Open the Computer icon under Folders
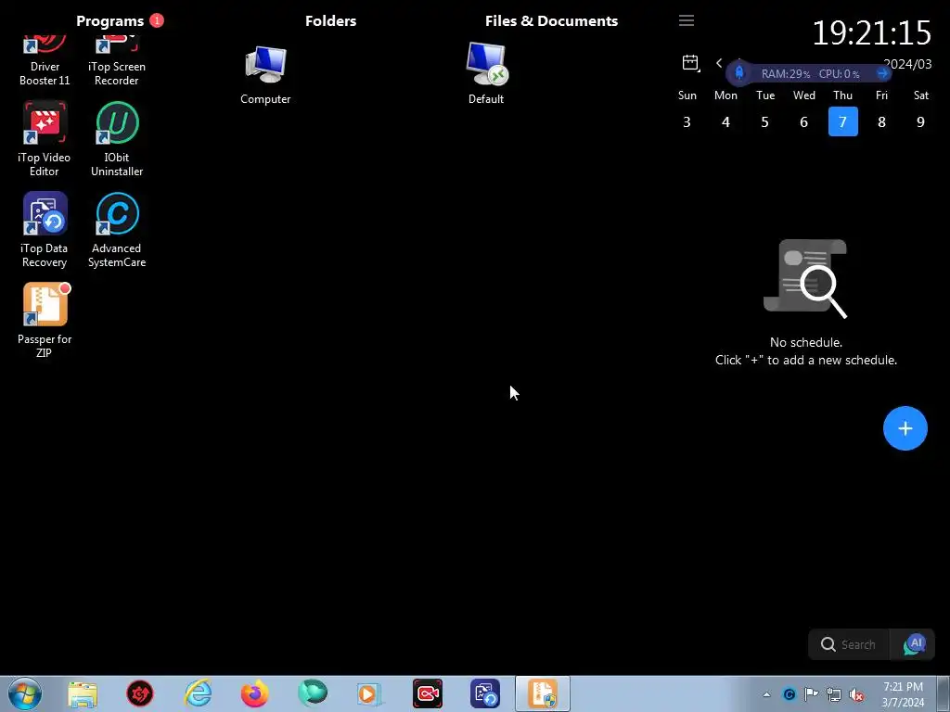Image resolution: width=950 pixels, height=712 pixels. 265,74
